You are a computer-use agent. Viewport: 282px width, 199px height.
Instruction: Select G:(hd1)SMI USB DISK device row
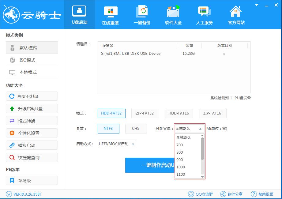click(x=174, y=53)
